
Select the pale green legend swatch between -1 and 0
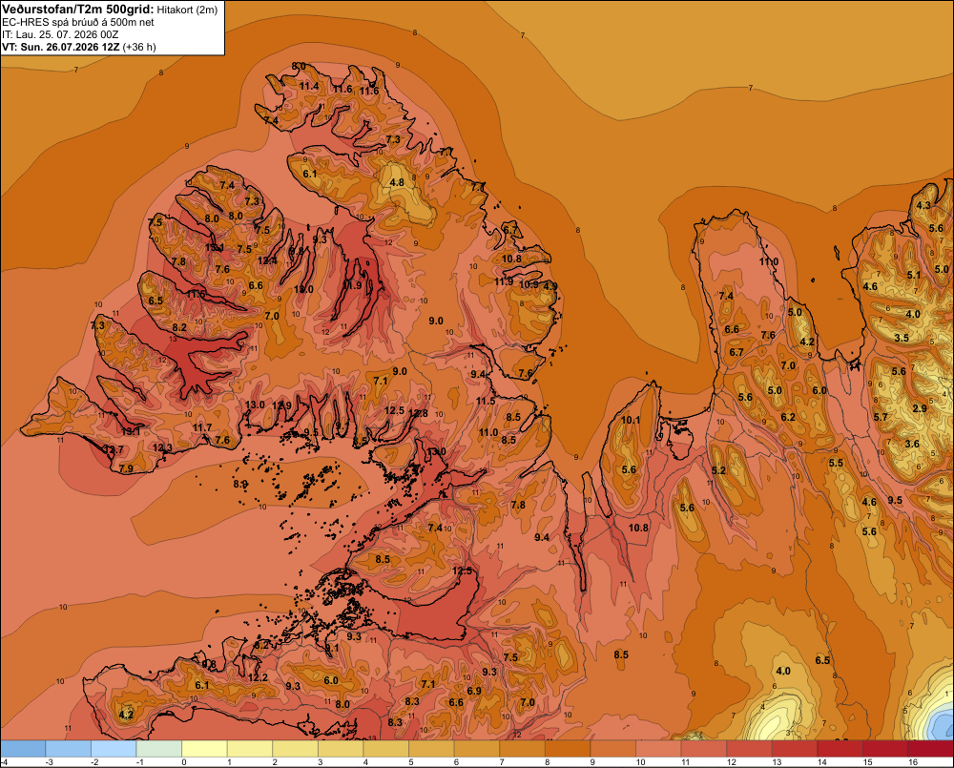pyautogui.click(x=159, y=748)
